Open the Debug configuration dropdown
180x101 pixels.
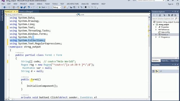pos(57,7)
